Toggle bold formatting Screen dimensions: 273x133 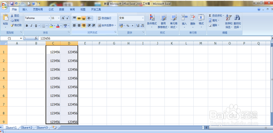[27, 26]
